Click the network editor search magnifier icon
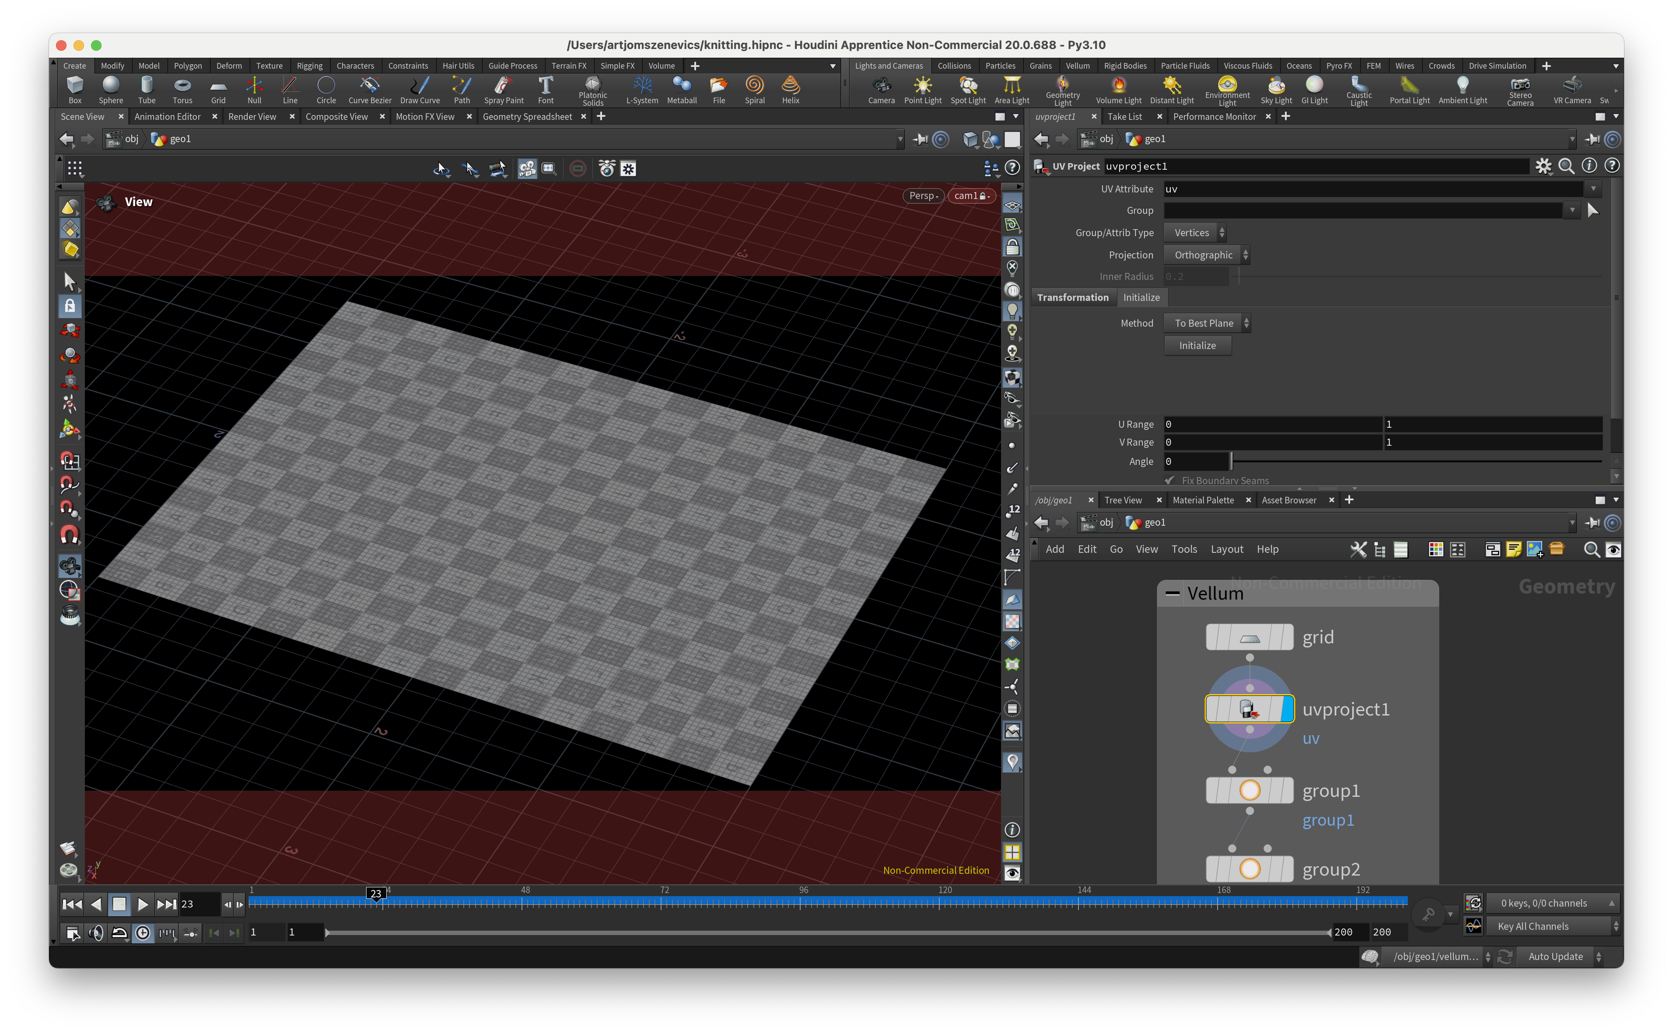The image size is (1673, 1033). (x=1591, y=549)
